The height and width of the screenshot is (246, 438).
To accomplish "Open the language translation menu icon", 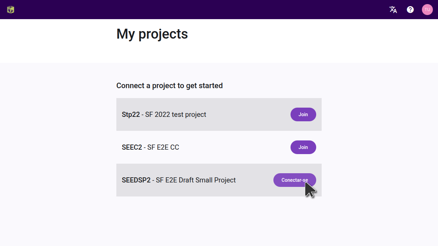I will tap(393, 10).
